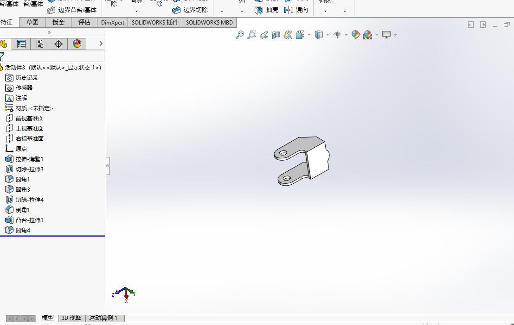Click the 边界切除 button
This screenshot has height=325, width=514.
point(190,10)
